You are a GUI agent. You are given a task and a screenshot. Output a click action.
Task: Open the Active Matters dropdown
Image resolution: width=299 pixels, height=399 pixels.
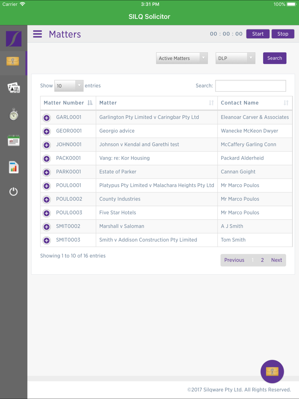pyautogui.click(x=182, y=58)
